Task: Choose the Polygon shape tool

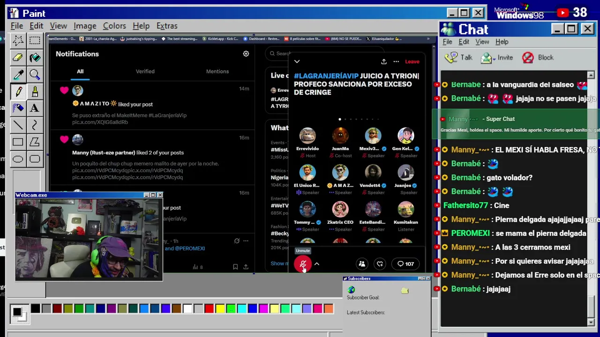Action: (35, 142)
